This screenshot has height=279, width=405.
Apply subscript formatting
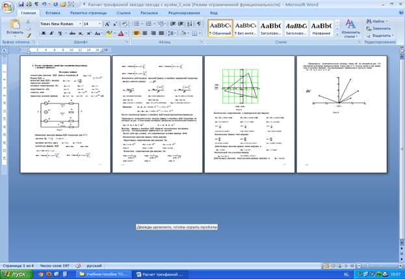coord(81,33)
